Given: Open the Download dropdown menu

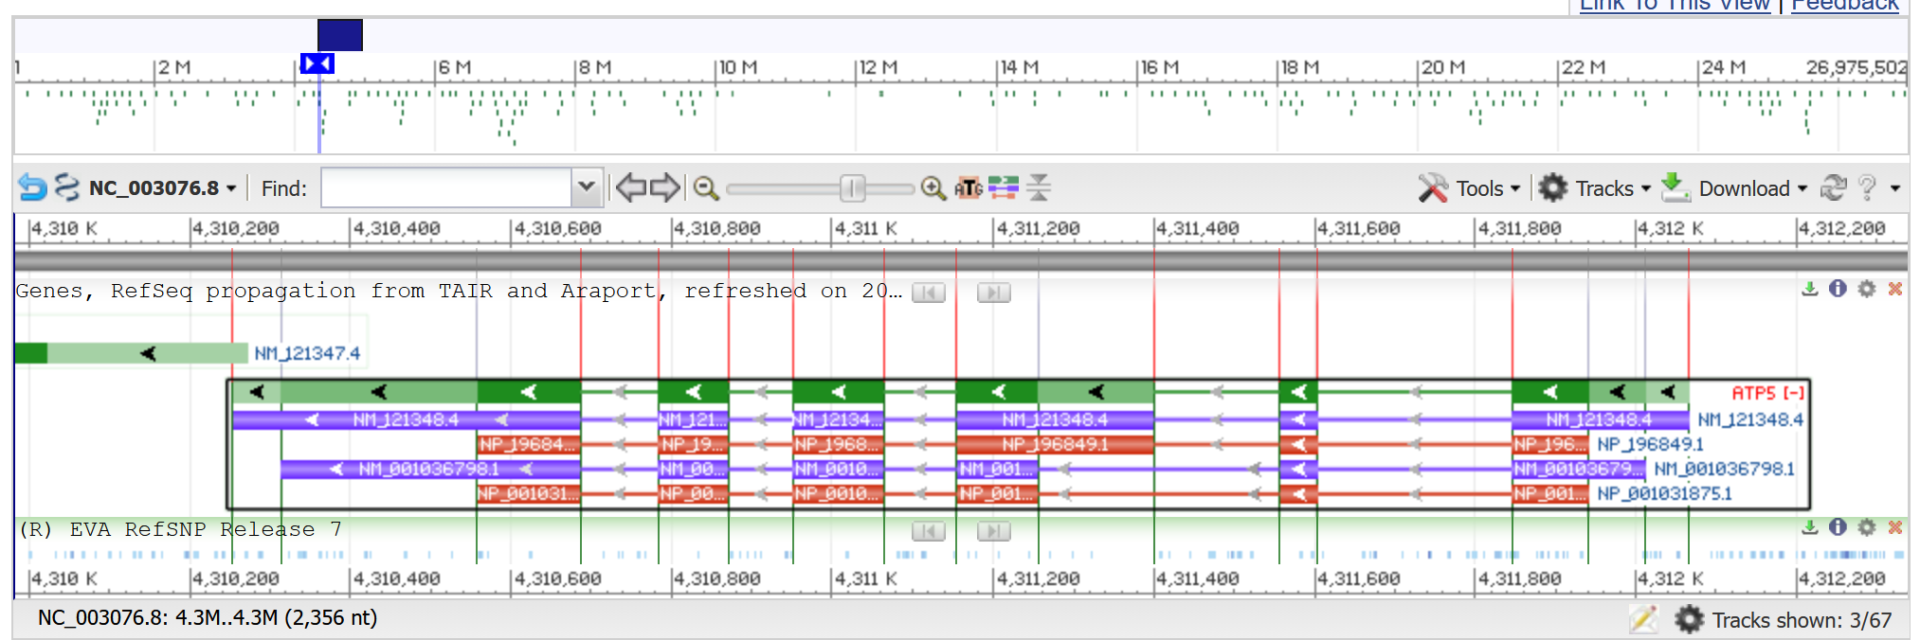Looking at the screenshot, I should [1736, 188].
